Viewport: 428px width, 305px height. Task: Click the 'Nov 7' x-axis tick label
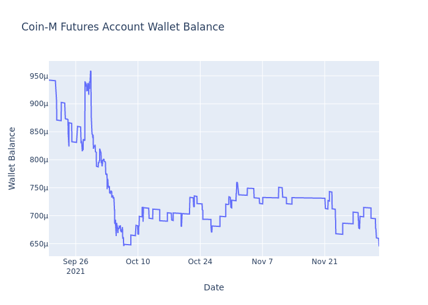pyautogui.click(x=262, y=262)
